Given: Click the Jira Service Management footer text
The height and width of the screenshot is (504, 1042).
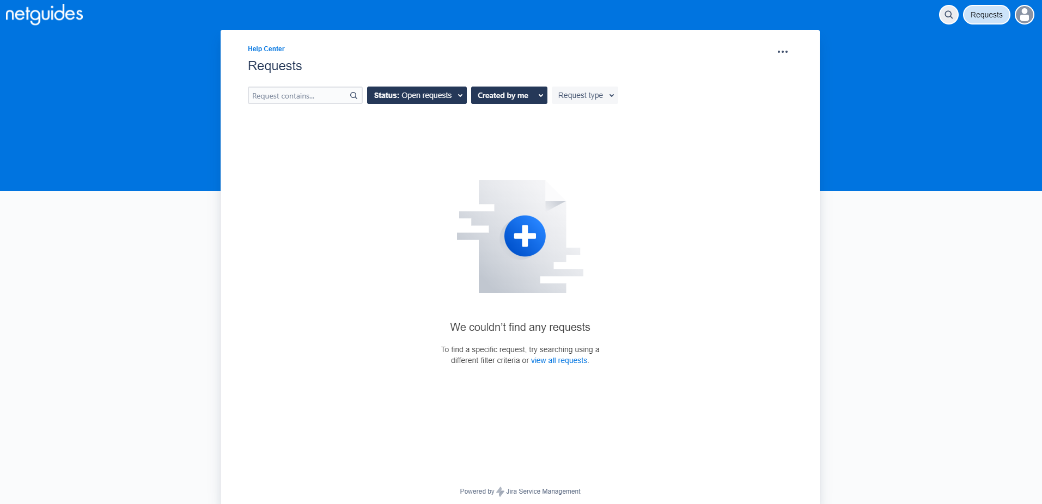Looking at the screenshot, I should [x=543, y=491].
